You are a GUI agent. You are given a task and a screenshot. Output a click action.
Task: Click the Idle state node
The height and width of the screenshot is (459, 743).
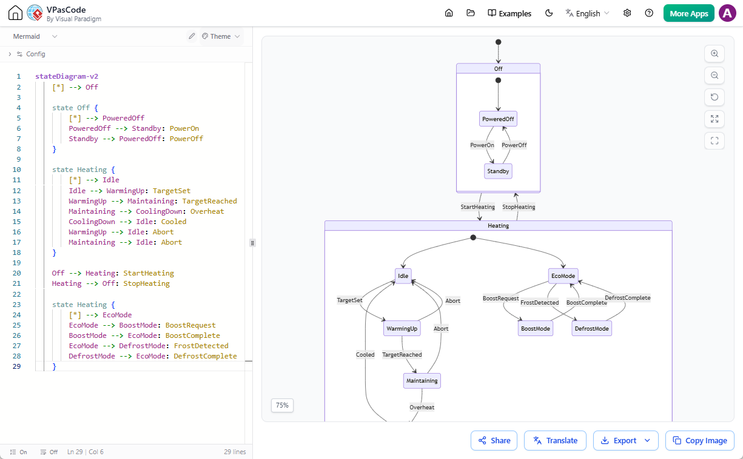click(x=403, y=276)
